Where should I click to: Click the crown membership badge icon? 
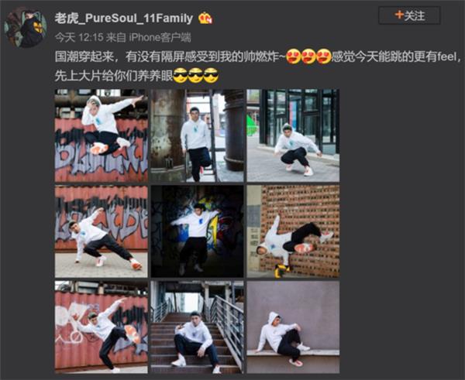pyautogui.click(x=205, y=18)
